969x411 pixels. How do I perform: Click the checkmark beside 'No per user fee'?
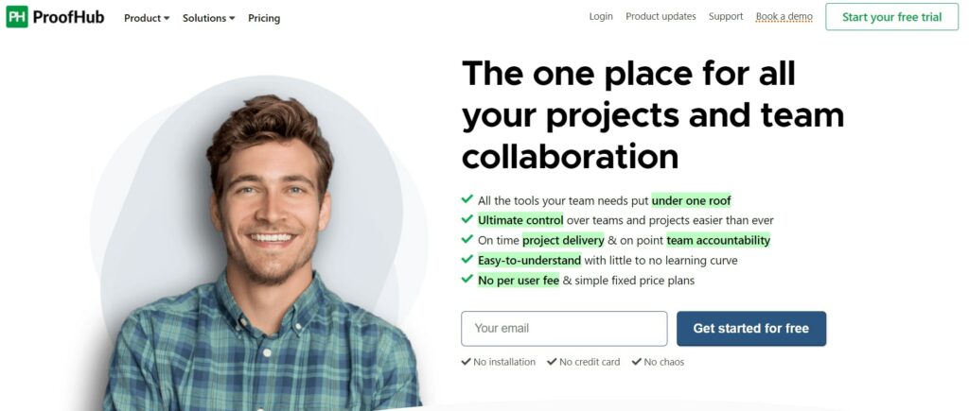coord(467,279)
